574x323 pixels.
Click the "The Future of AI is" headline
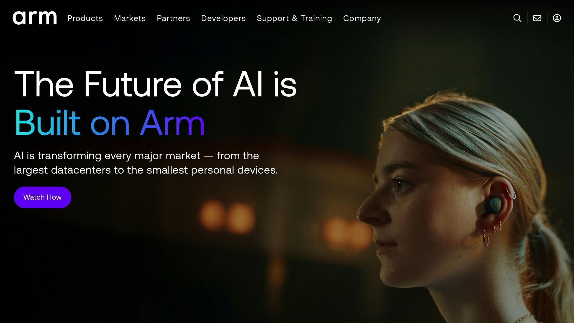[155, 84]
